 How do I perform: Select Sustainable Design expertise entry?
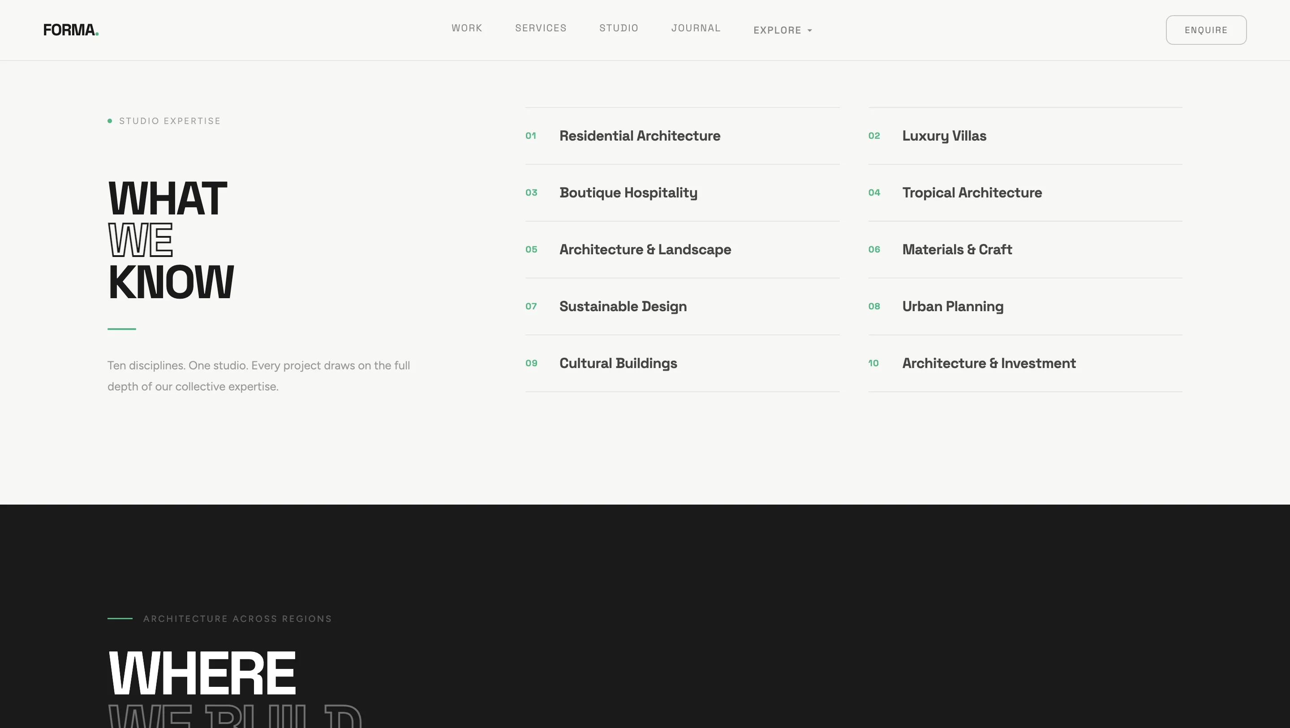coord(623,306)
